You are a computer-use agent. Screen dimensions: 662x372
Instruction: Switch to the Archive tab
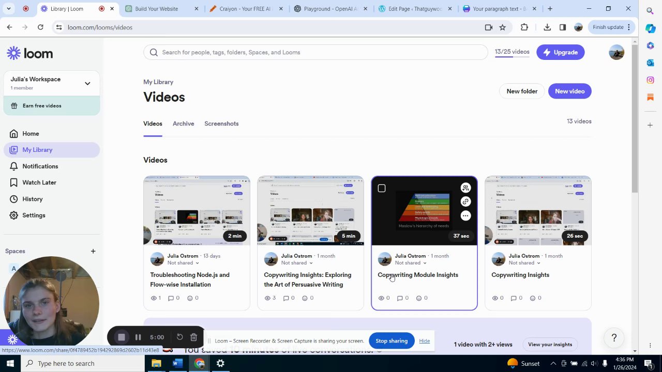(184, 123)
